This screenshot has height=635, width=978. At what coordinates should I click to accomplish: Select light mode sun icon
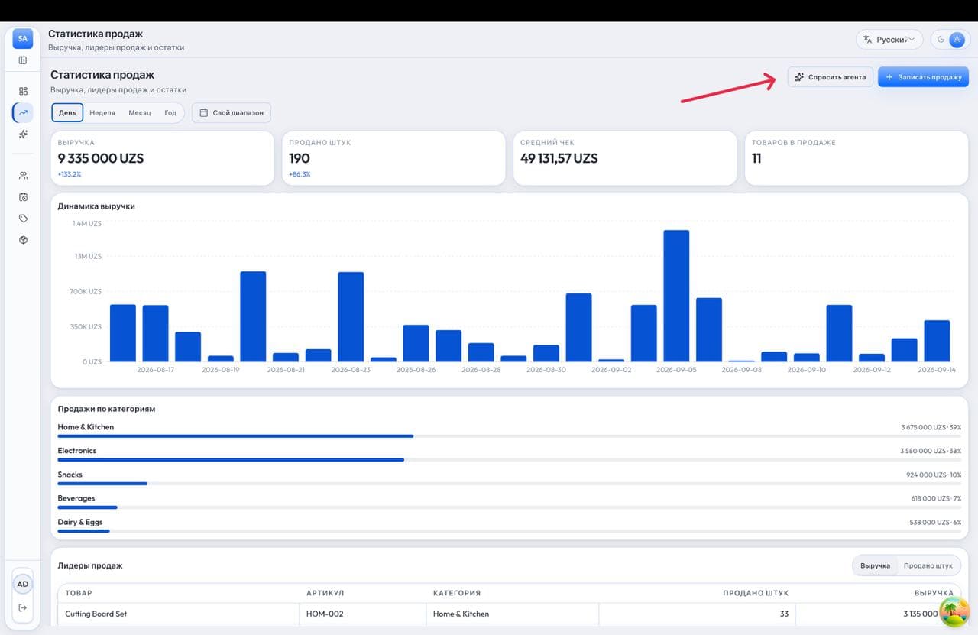(x=957, y=40)
